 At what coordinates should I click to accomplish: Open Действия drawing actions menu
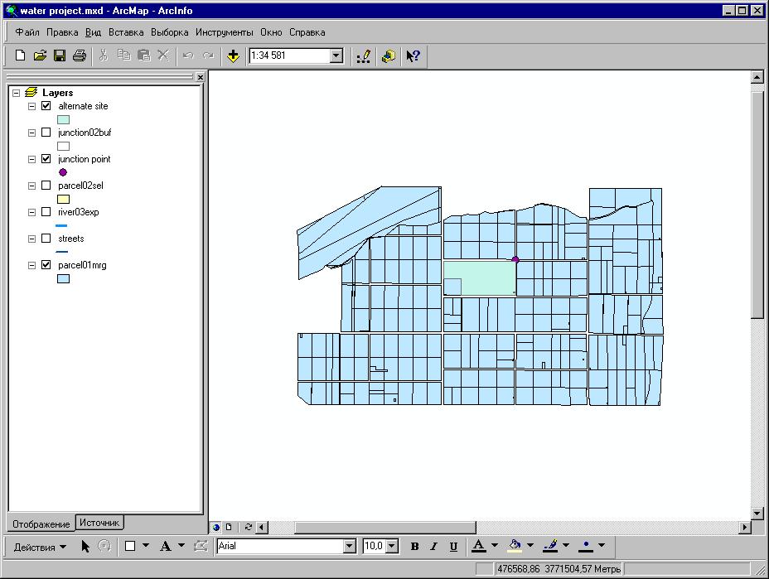point(40,548)
